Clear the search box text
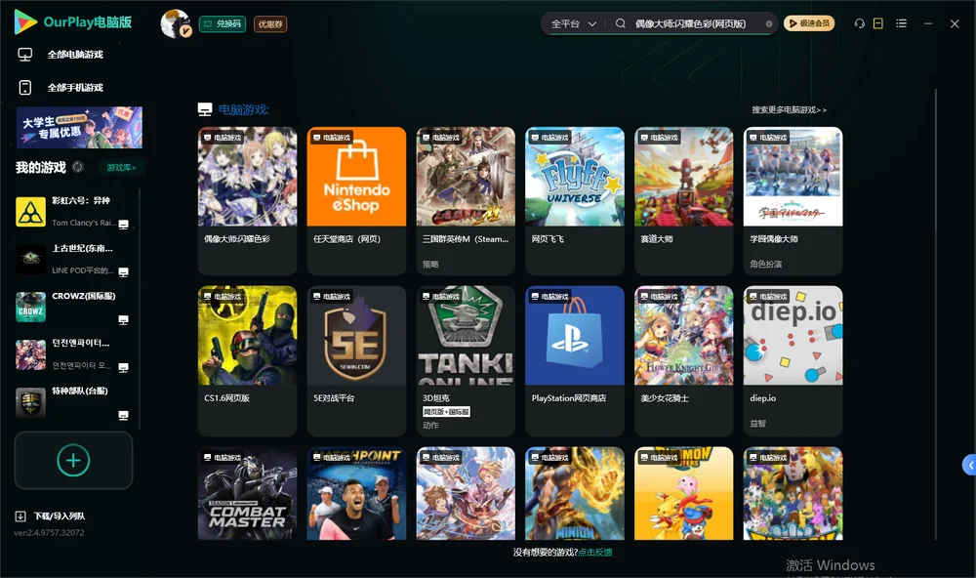Viewport: 976px width, 578px height. click(769, 24)
